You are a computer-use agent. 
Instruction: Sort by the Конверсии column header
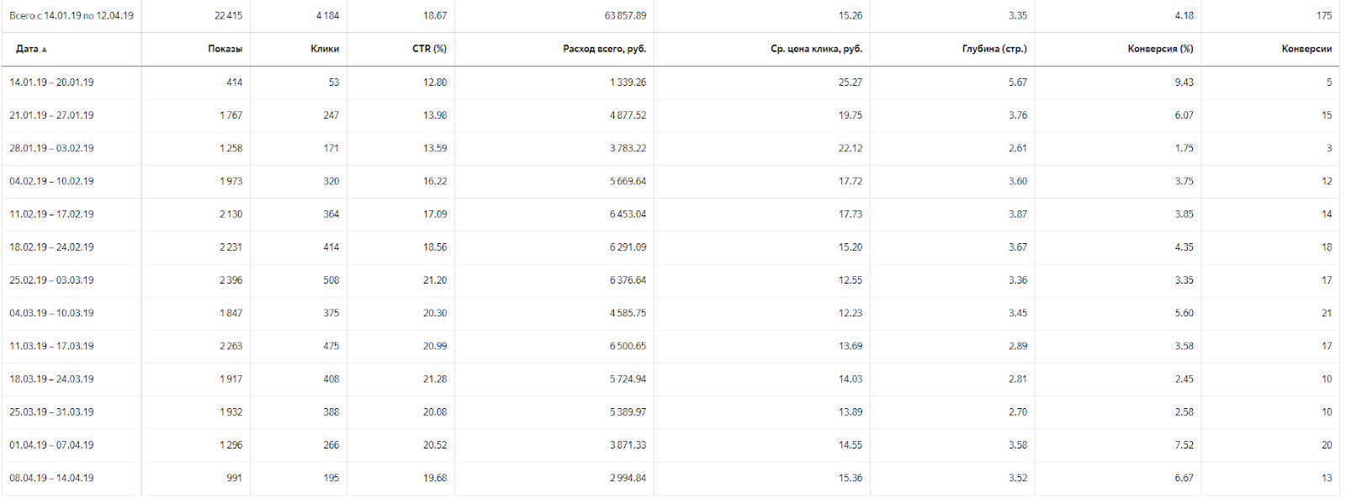click(1306, 49)
